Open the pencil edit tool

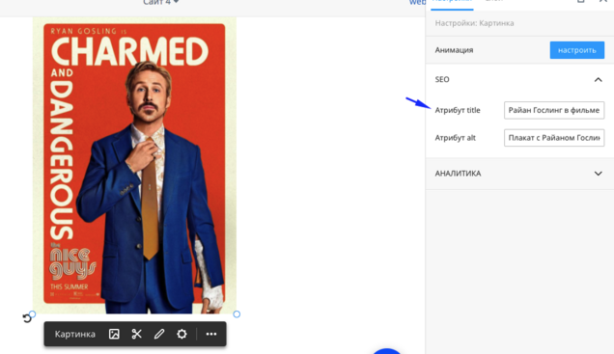pos(159,334)
